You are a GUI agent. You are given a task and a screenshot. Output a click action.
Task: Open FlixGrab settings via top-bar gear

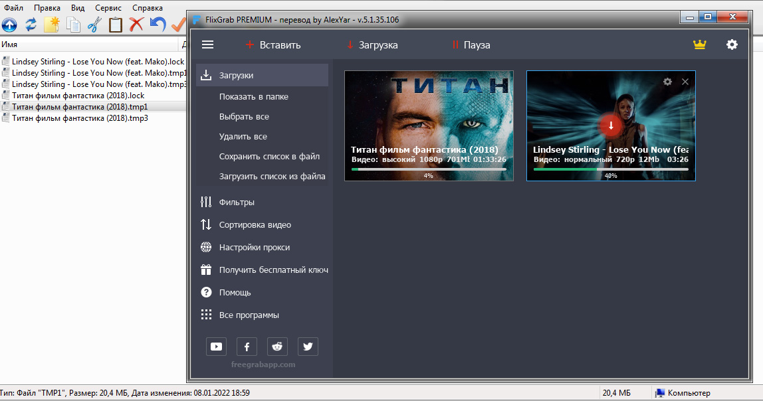732,44
